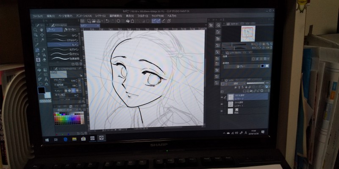Click delete sub tool trash icon
339x169 pixels.
(x=81, y=64)
